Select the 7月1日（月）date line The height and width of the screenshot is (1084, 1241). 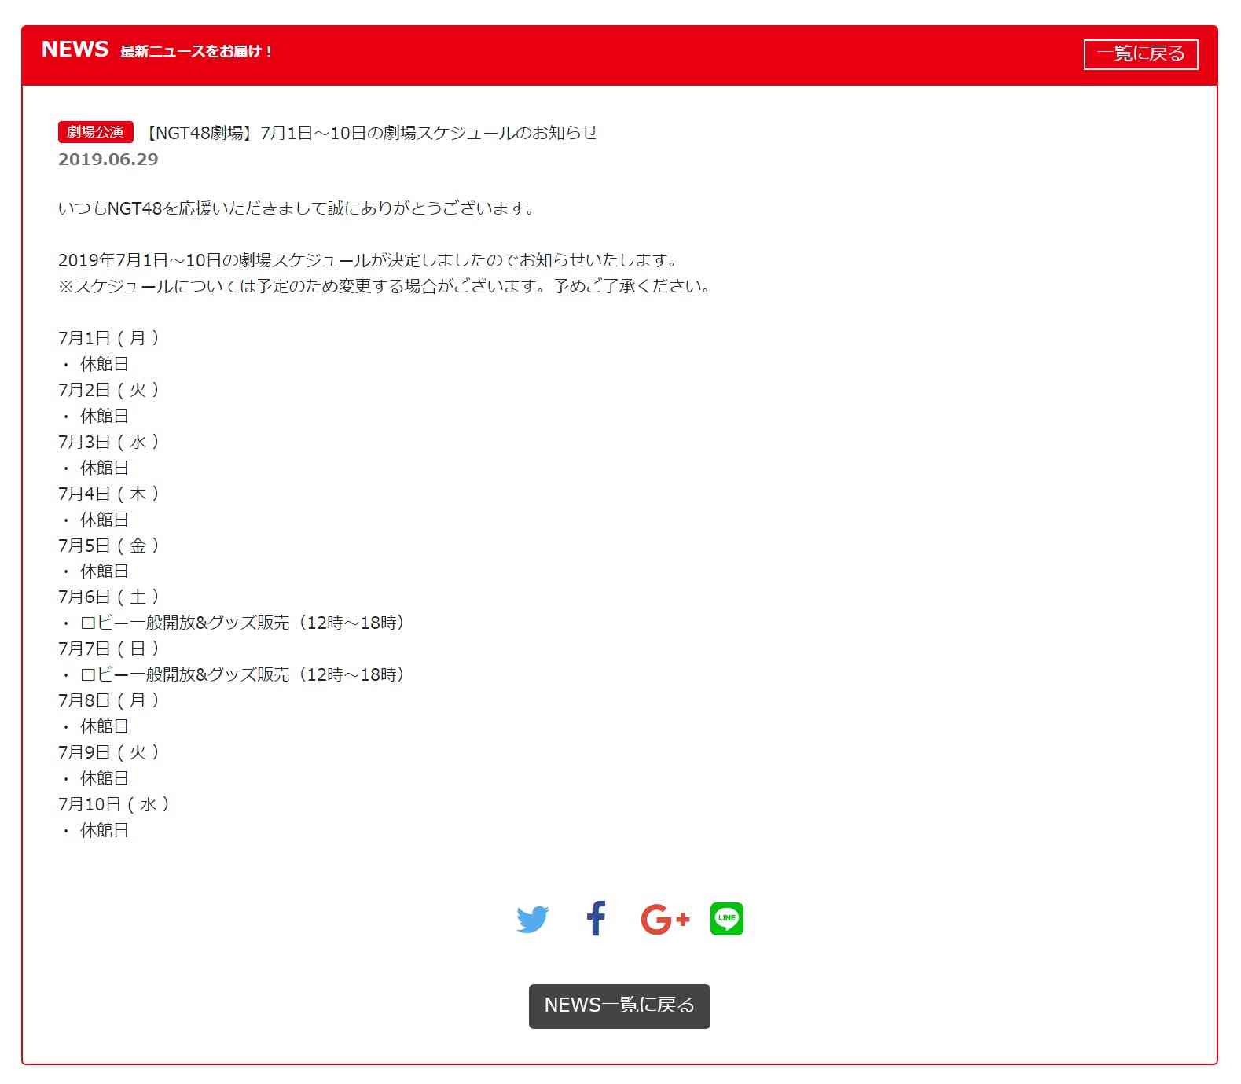pos(109,338)
